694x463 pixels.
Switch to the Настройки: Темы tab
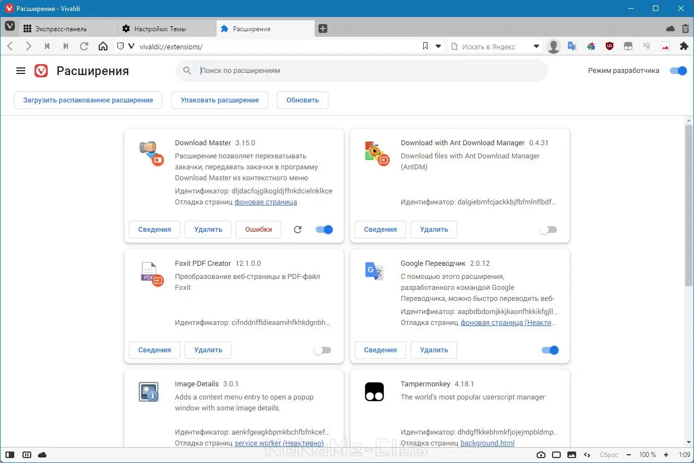167,28
